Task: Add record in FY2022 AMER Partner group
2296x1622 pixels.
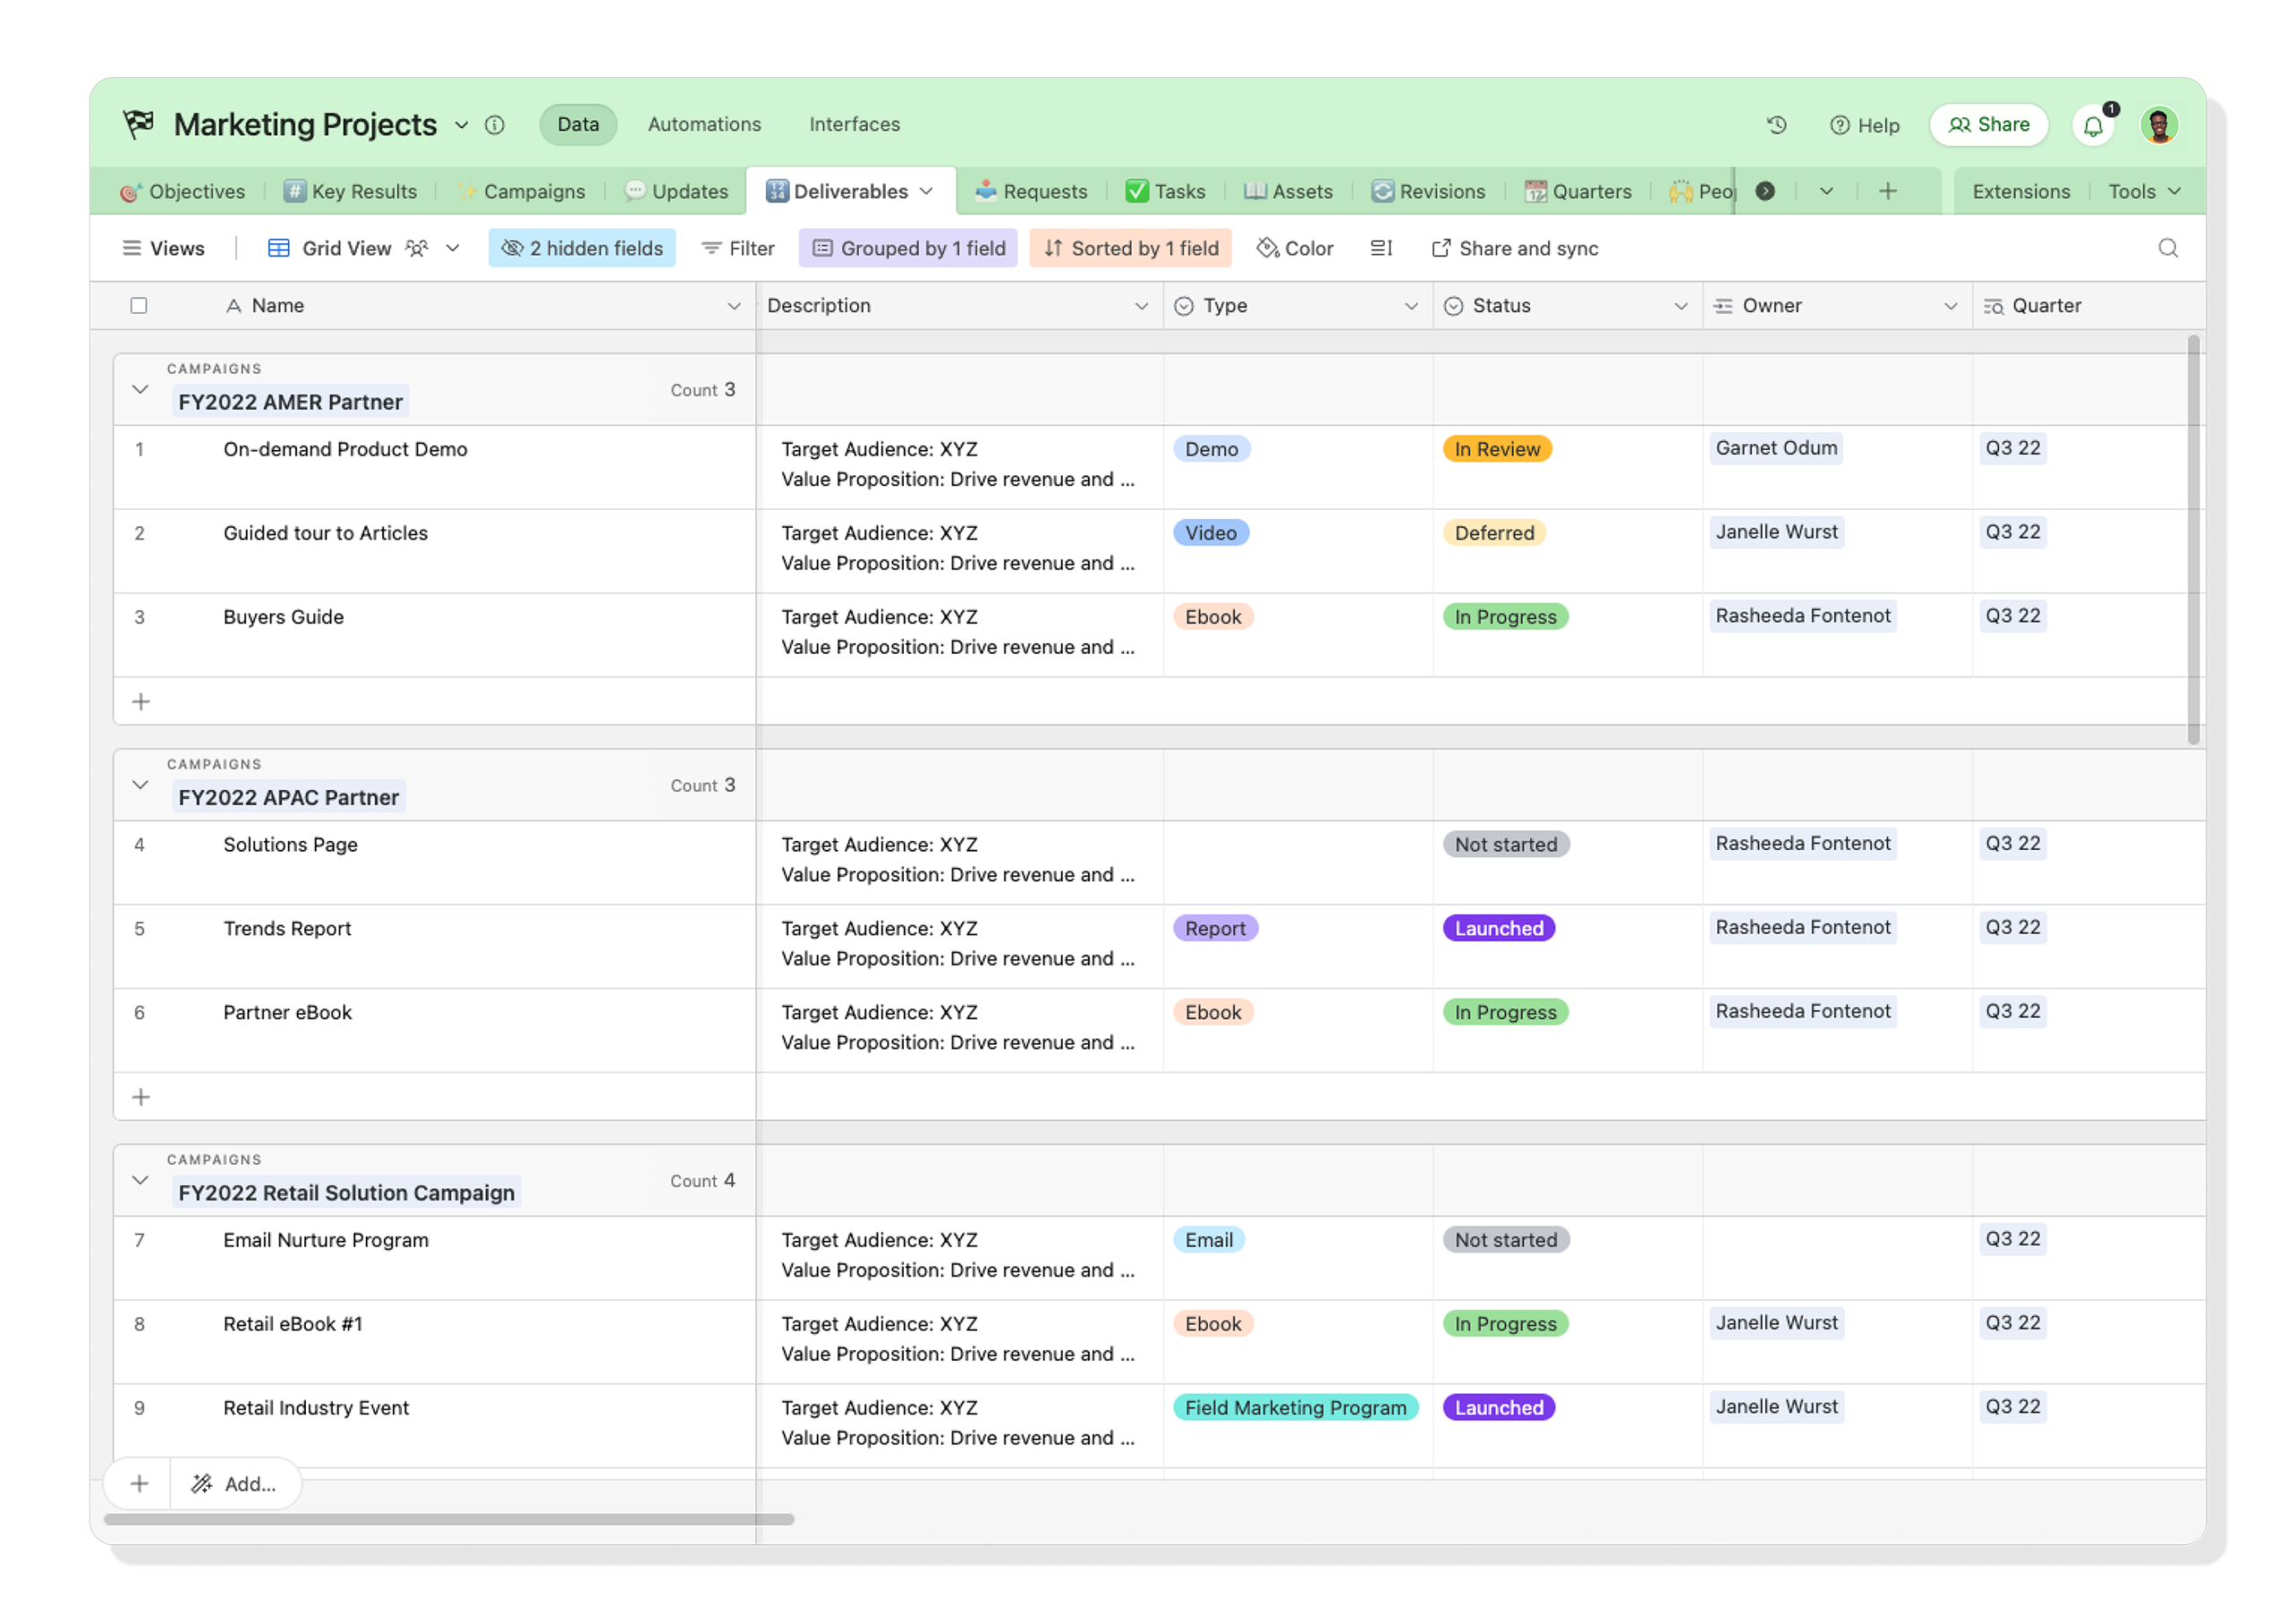Action: 141,701
